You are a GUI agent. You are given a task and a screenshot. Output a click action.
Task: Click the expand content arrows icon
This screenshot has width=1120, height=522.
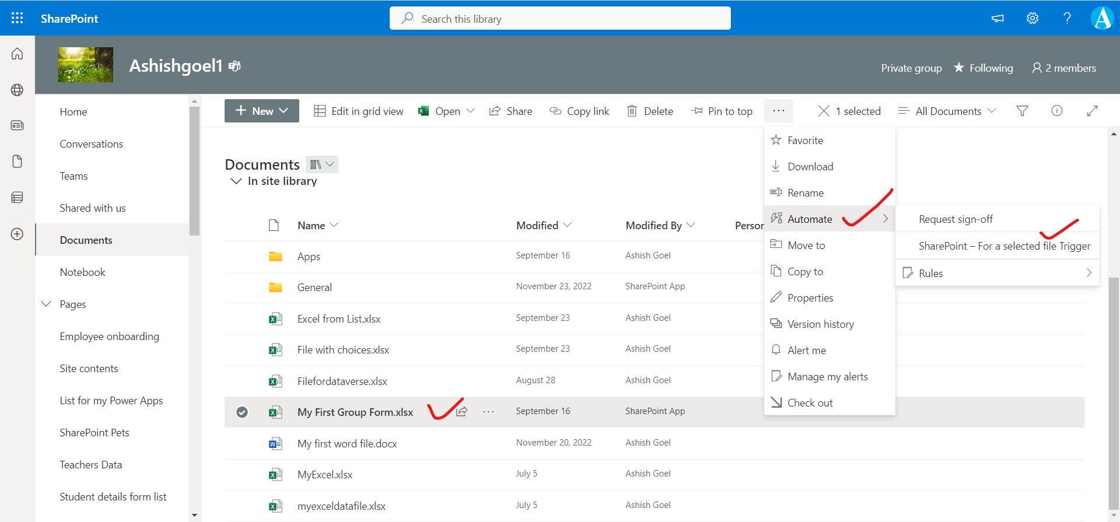(x=1092, y=111)
